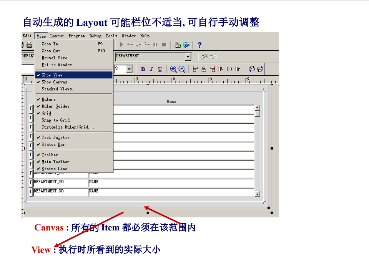Open the Debug menu
Image resolution: width=369 pixels, height=275 pixels.
coord(95,36)
